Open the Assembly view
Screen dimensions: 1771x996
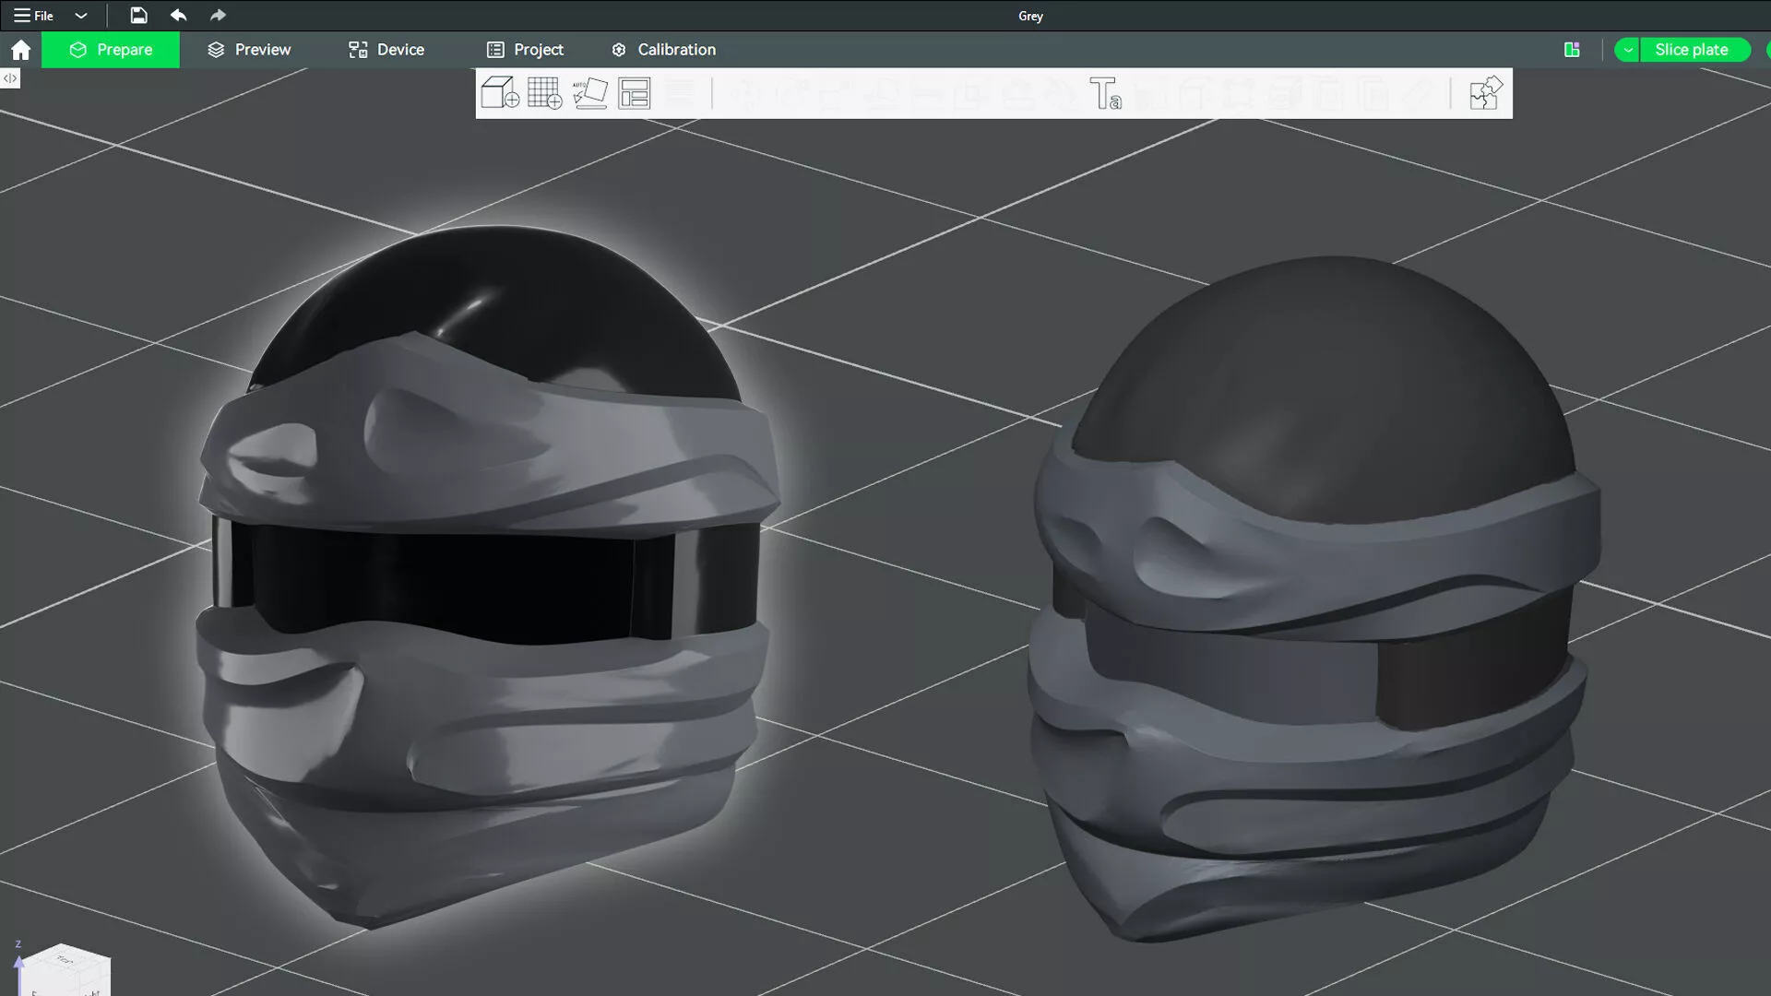point(1485,93)
